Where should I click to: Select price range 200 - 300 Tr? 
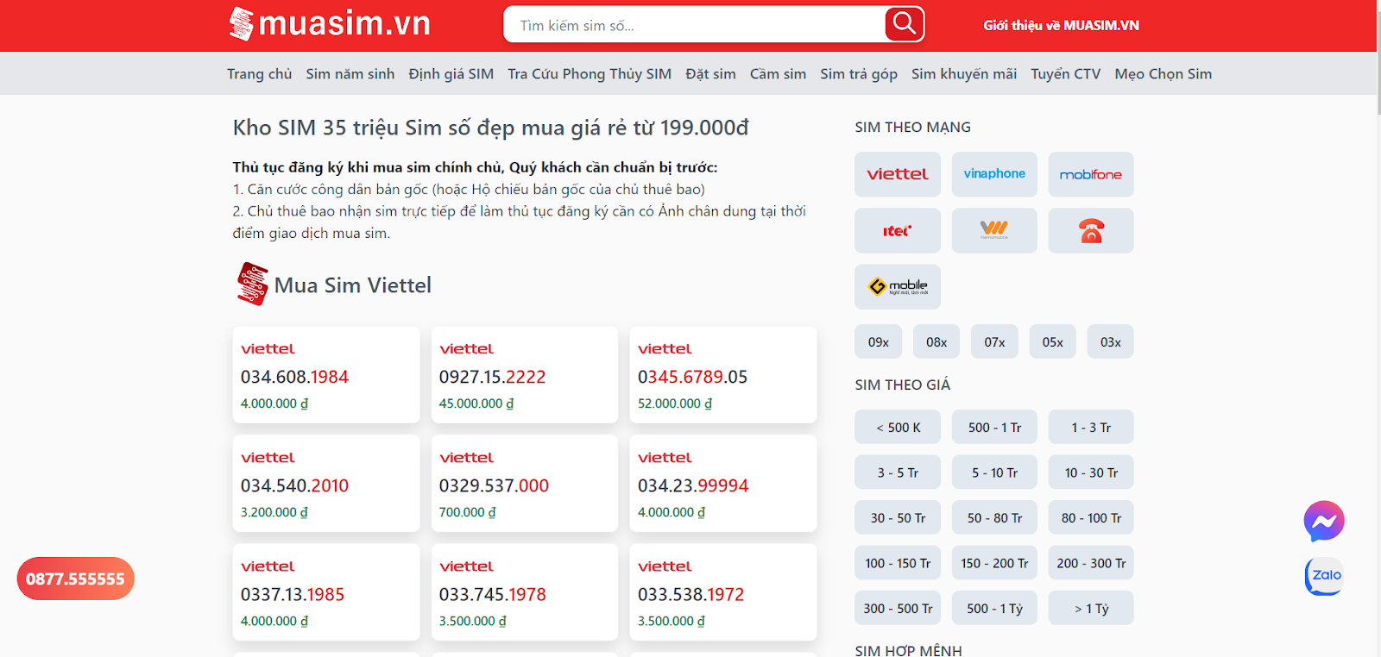coord(1091,563)
